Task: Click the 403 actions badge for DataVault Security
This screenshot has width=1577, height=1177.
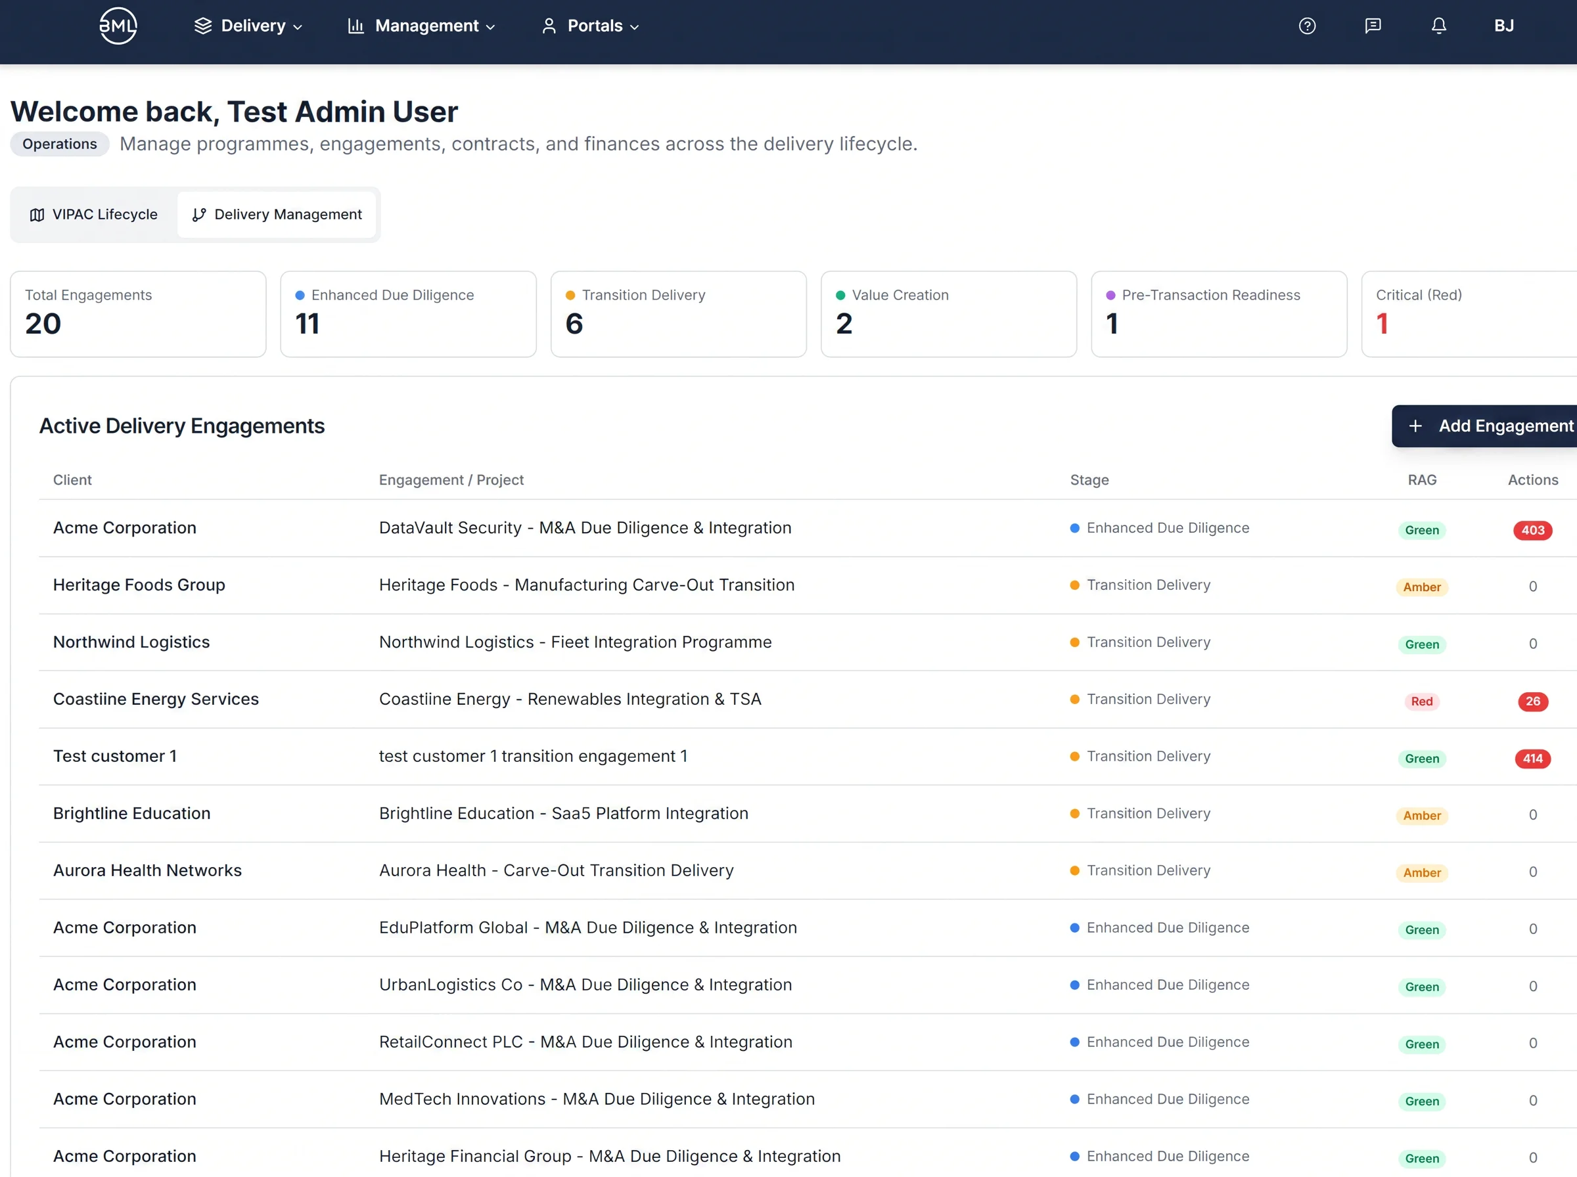Action: pos(1533,530)
